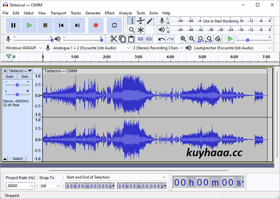Select the Multi-tool asterisk icon
This screenshot has height=199, width=280.
coord(141,30)
